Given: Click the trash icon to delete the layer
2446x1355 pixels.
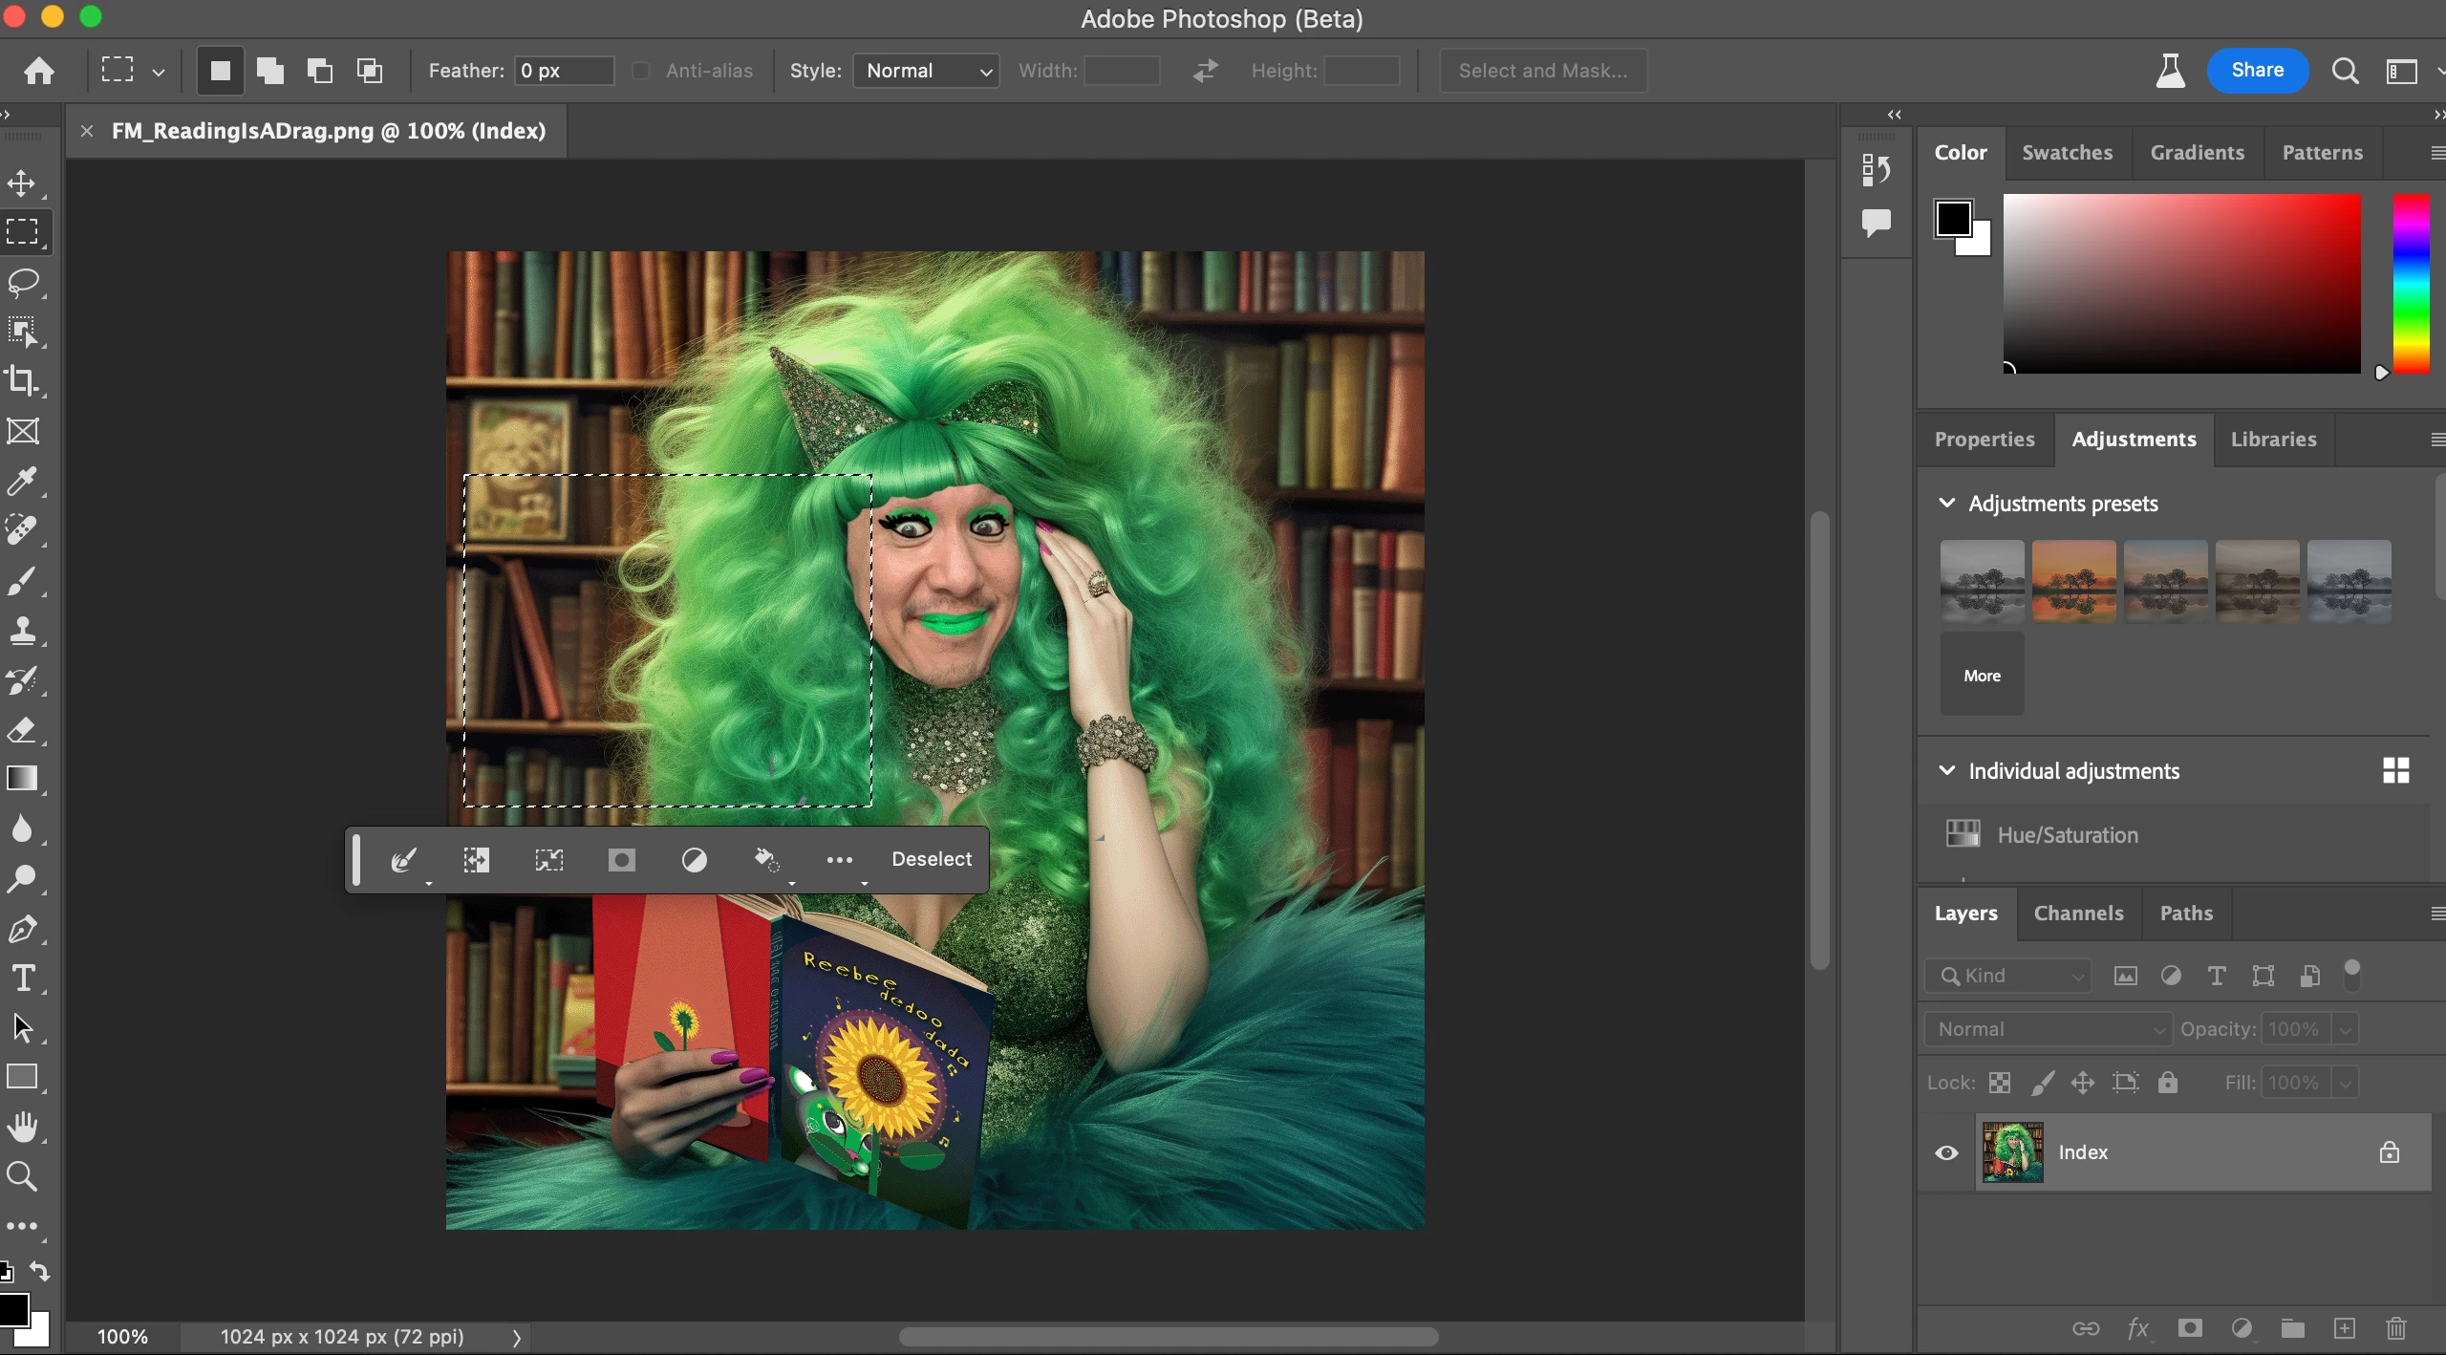Looking at the screenshot, I should (x=2396, y=1328).
